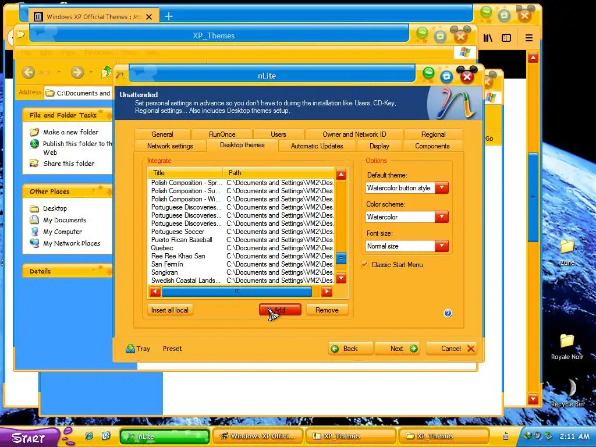
Task: Open new tab with plus icon
Action: click(x=169, y=16)
